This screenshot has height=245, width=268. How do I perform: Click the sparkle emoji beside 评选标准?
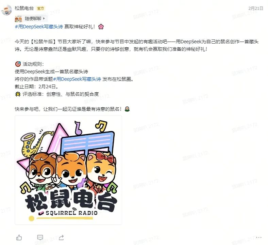click(x=18, y=94)
